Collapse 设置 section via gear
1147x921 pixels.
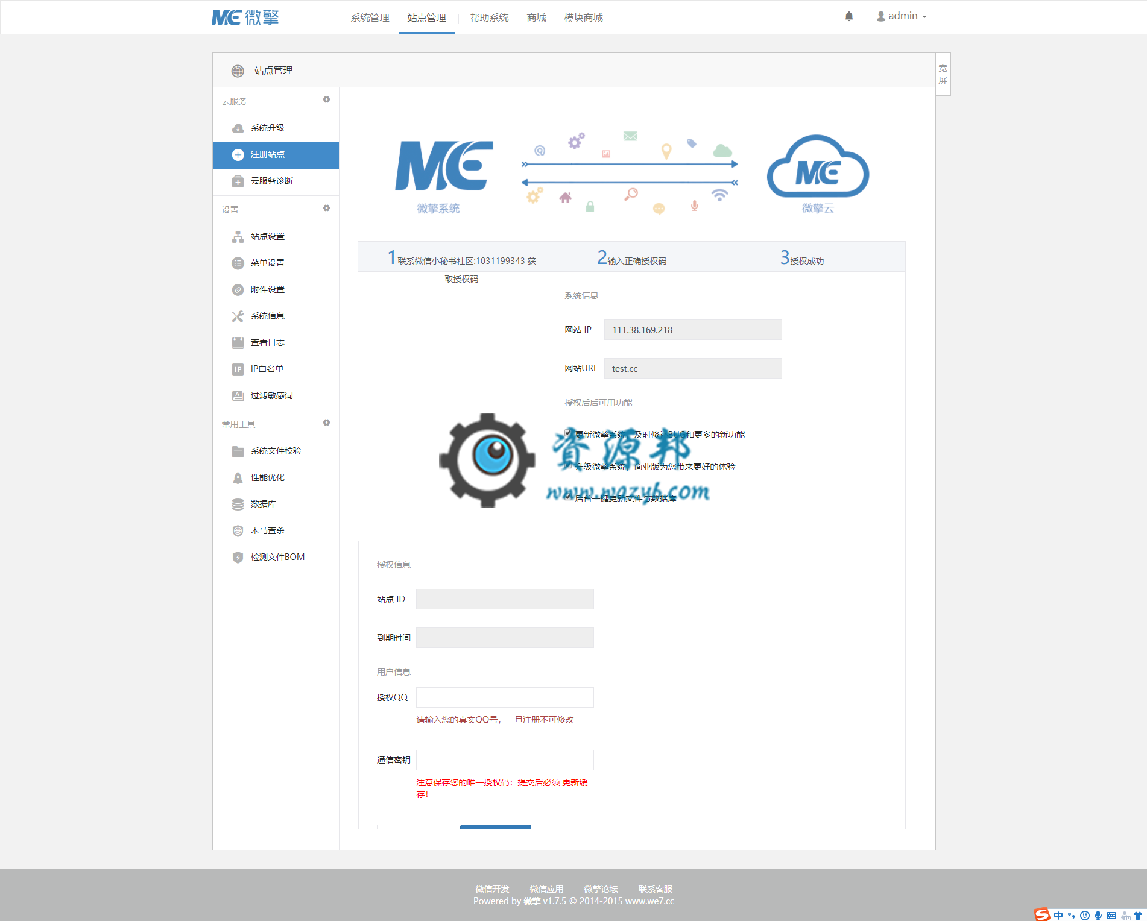tap(326, 209)
